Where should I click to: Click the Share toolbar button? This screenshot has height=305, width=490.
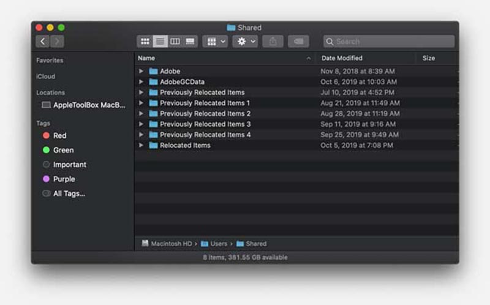[x=273, y=42]
